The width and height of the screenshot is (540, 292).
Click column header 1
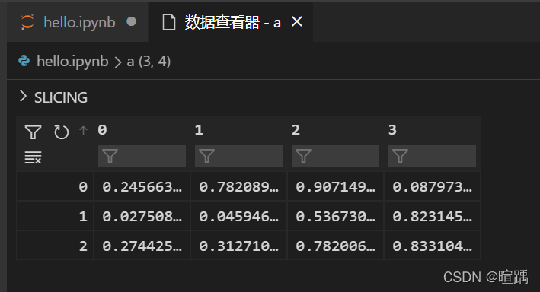pos(199,130)
